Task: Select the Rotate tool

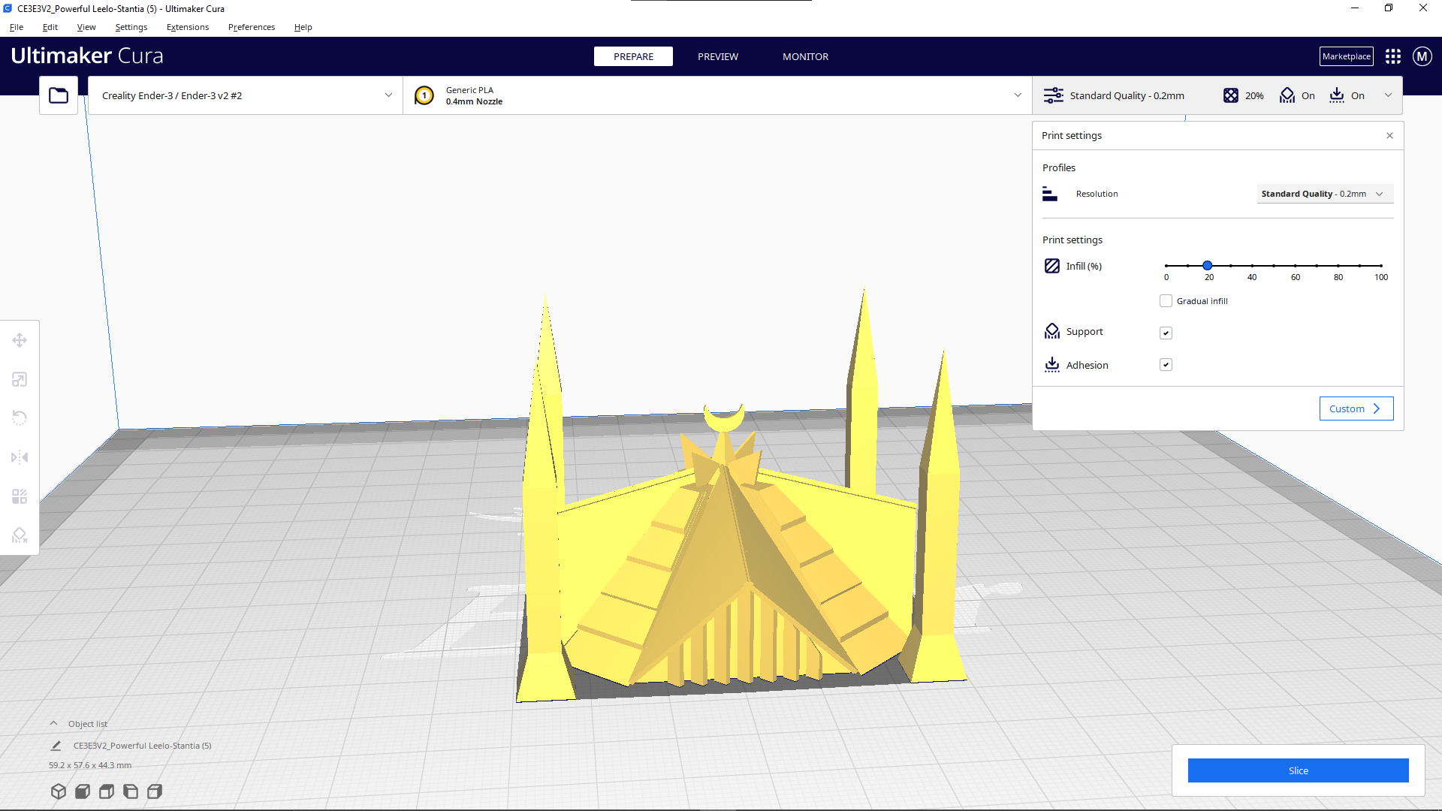Action: point(20,418)
